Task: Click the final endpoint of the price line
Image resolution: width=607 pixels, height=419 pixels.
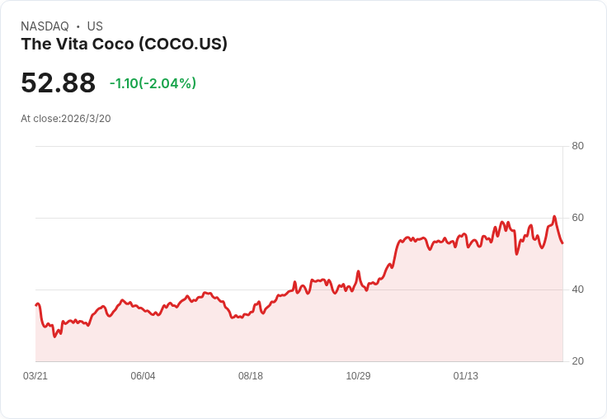Action: 562,243
